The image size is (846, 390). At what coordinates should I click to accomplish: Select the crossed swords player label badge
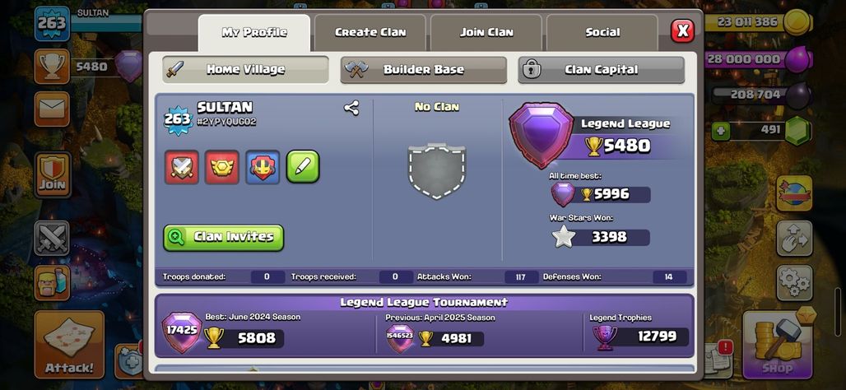click(x=181, y=167)
